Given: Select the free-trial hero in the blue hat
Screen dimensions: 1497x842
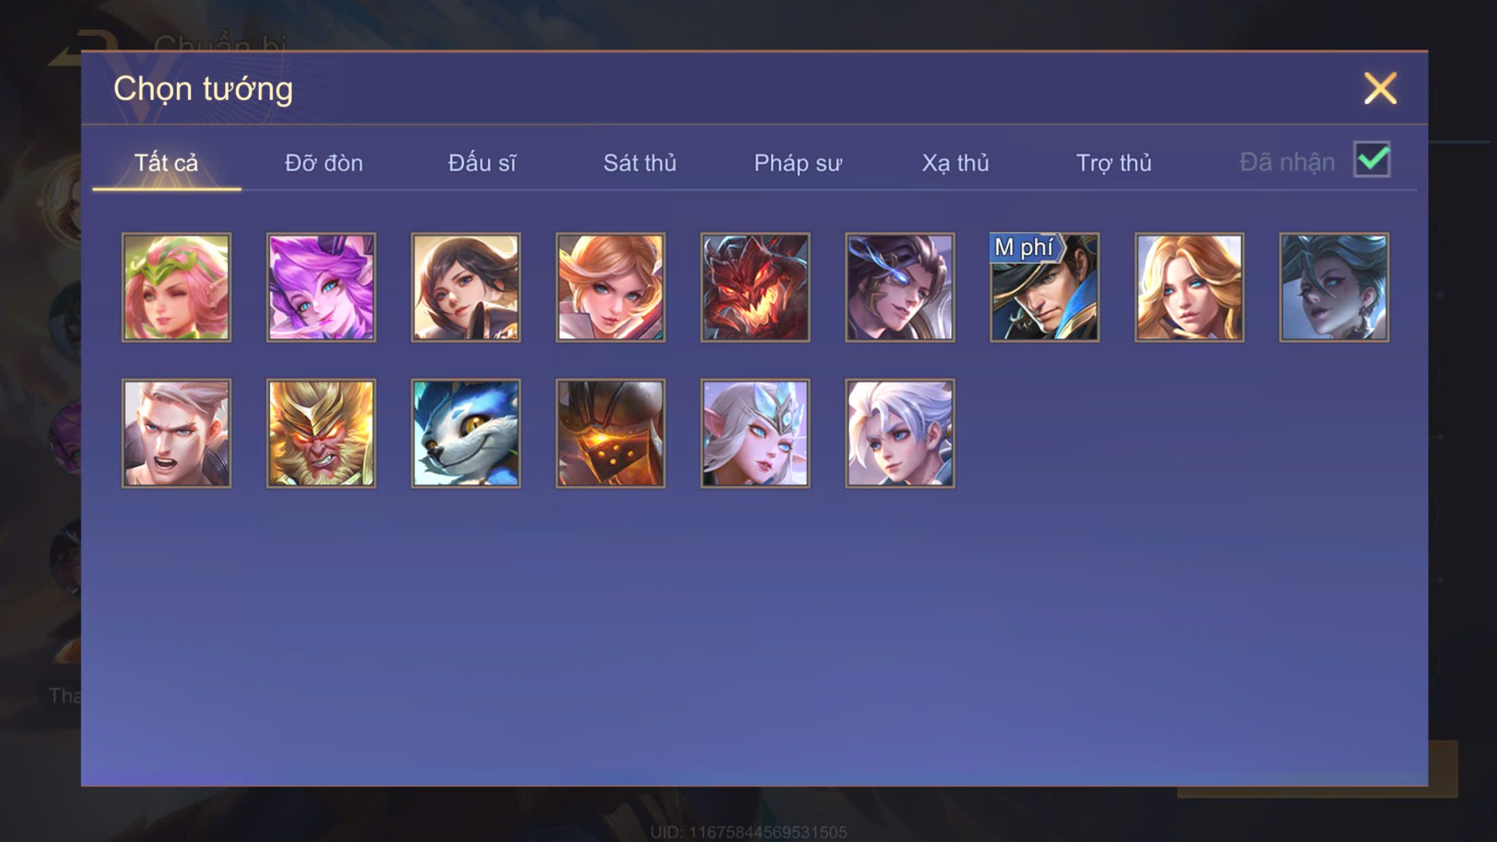Looking at the screenshot, I should [1045, 287].
